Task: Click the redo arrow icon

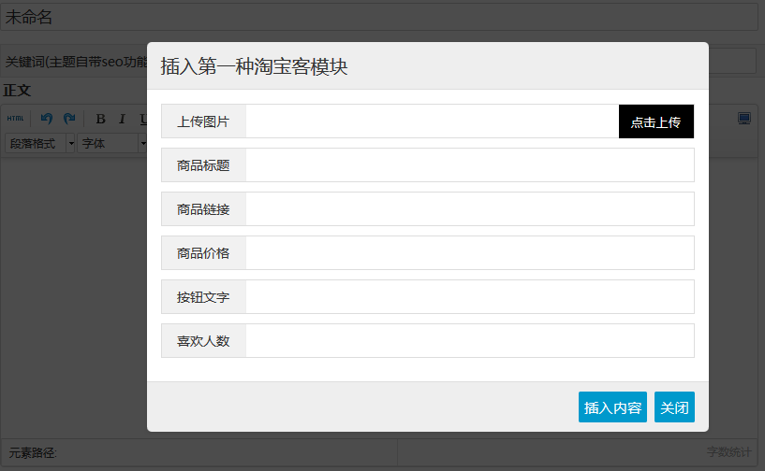Action: [x=69, y=119]
